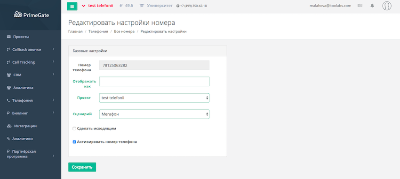
Task: Click the Отображать как input field
Action: (154, 82)
